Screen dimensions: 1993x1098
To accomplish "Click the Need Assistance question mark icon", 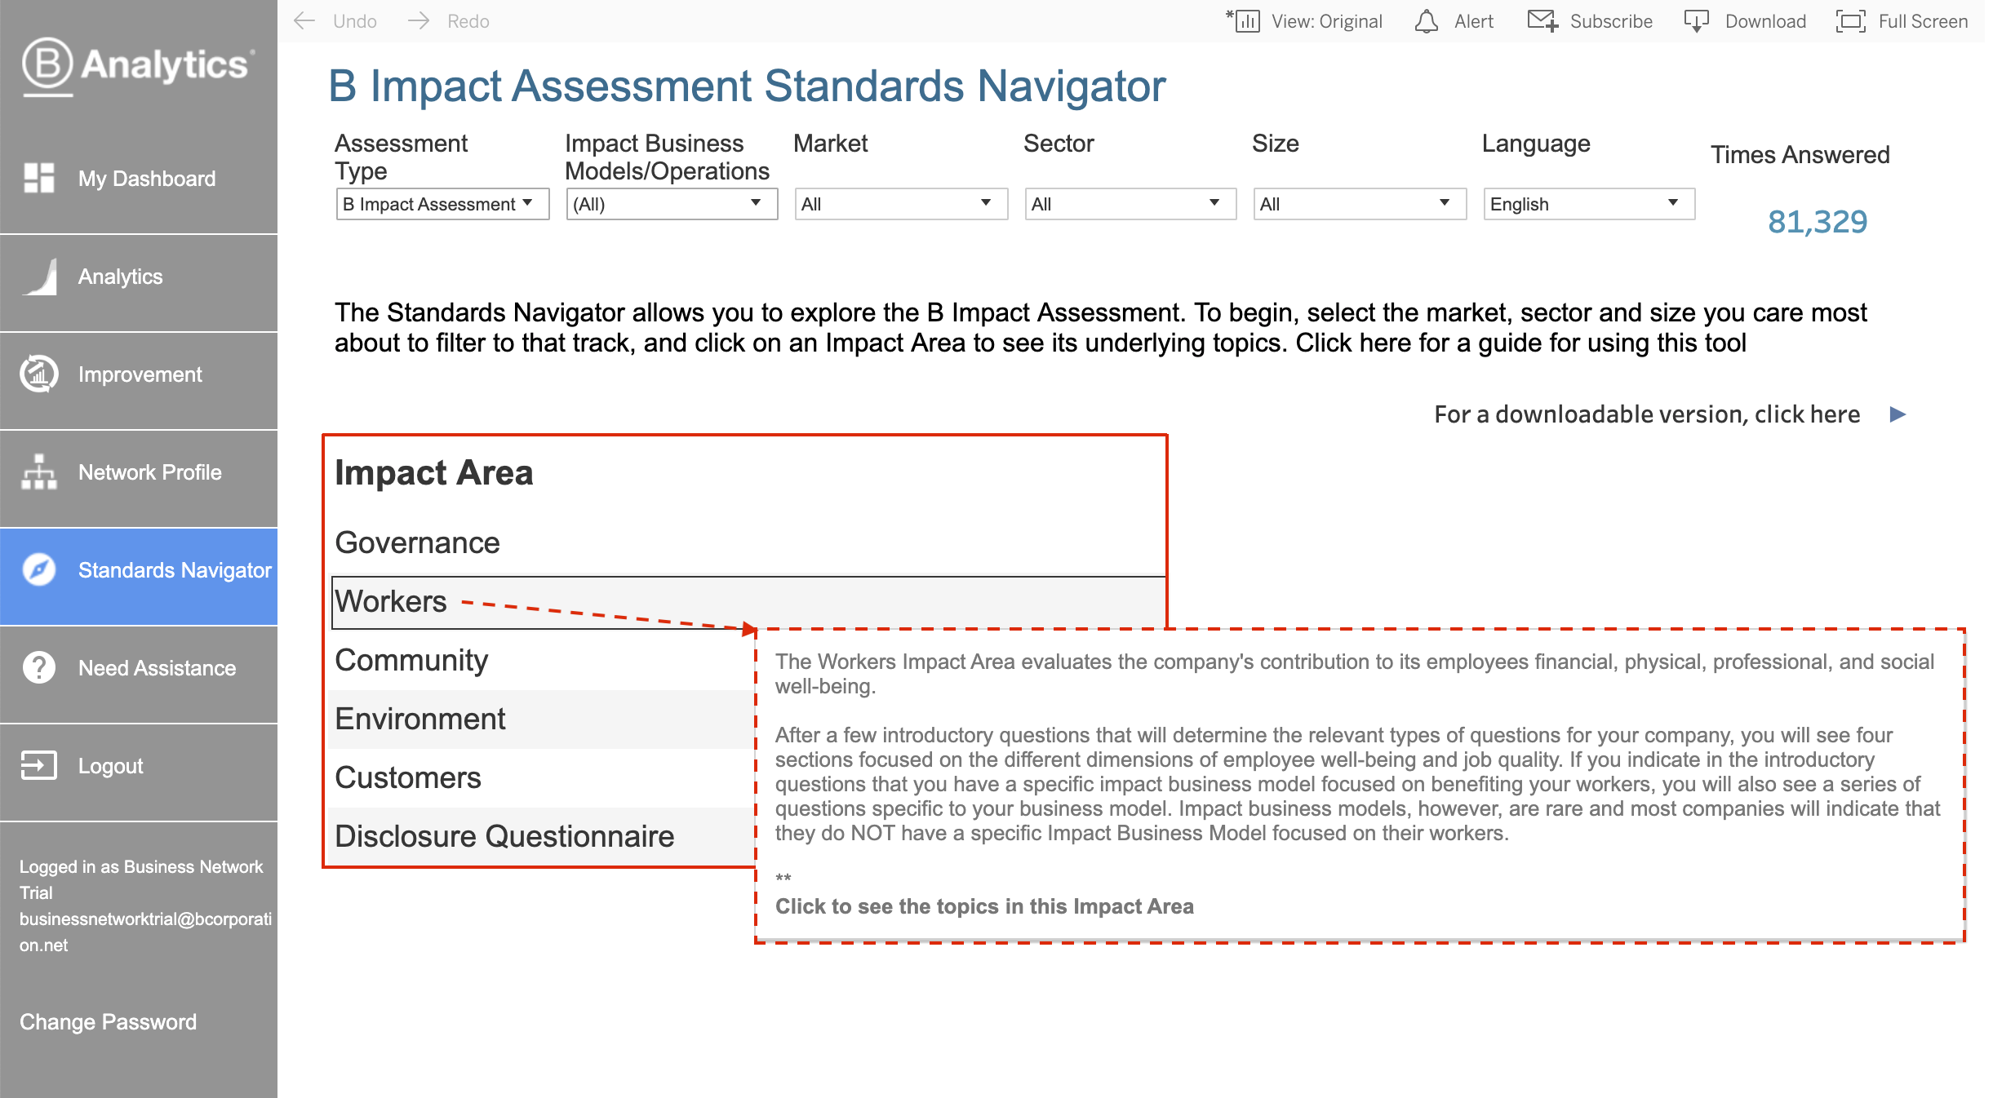I will (x=38, y=667).
